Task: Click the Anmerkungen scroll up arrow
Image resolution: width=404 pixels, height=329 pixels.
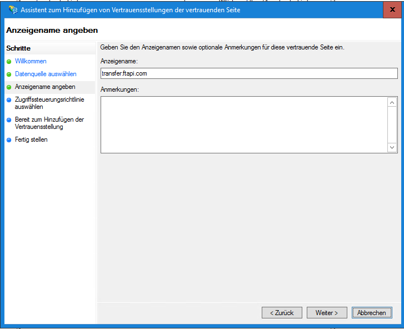Action: 392,103
